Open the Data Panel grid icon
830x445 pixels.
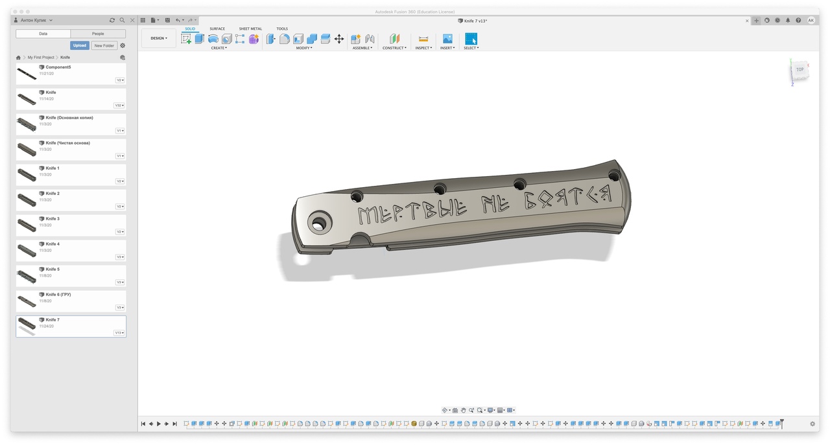coord(143,20)
